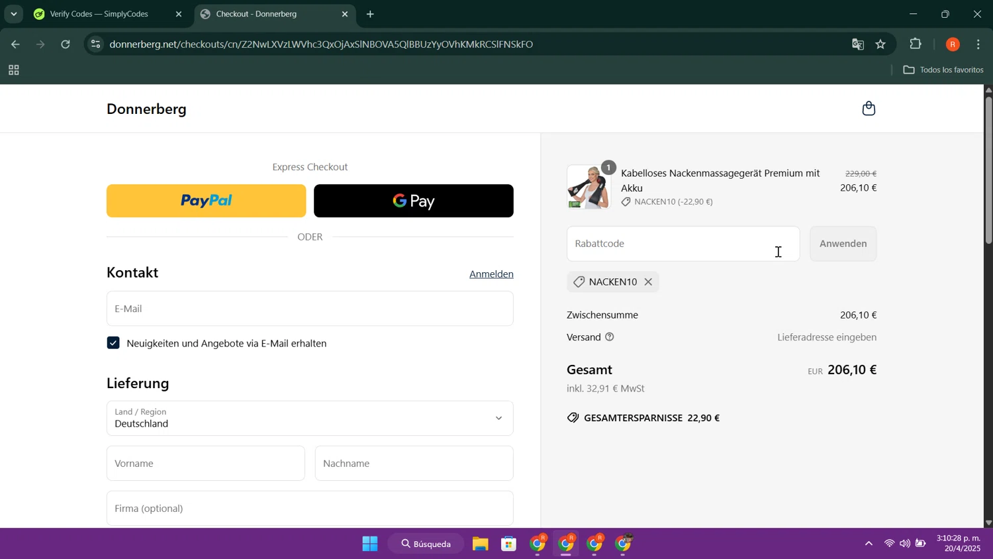Open the tab search dropdown arrow

13,14
